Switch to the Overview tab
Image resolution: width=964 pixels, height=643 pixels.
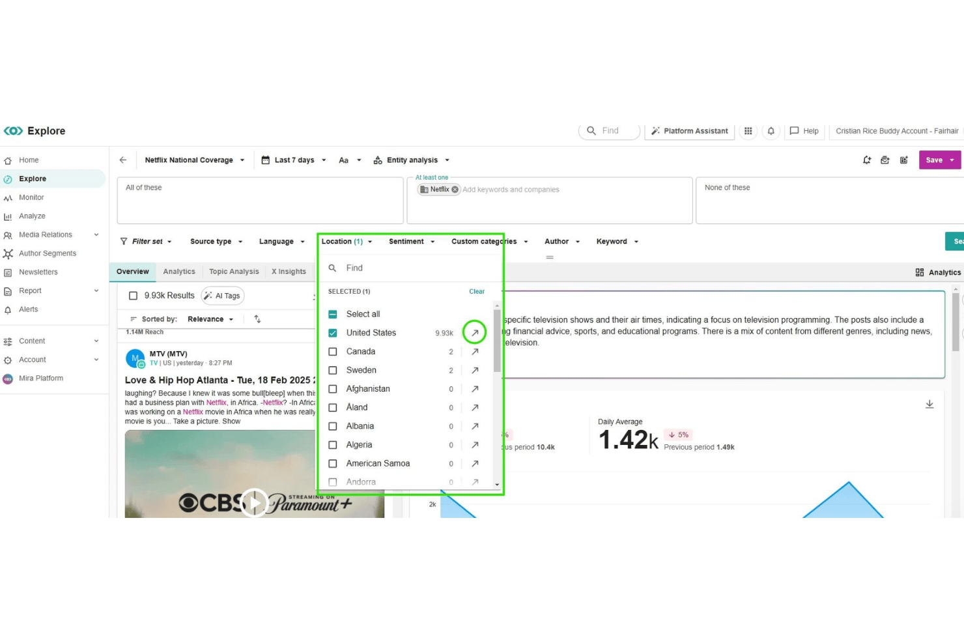pos(133,272)
